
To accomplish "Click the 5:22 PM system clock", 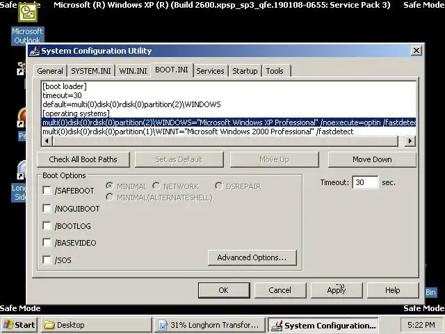I will point(421,325).
